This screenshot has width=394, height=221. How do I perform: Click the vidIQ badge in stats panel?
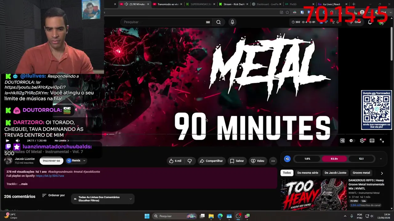click(287, 159)
